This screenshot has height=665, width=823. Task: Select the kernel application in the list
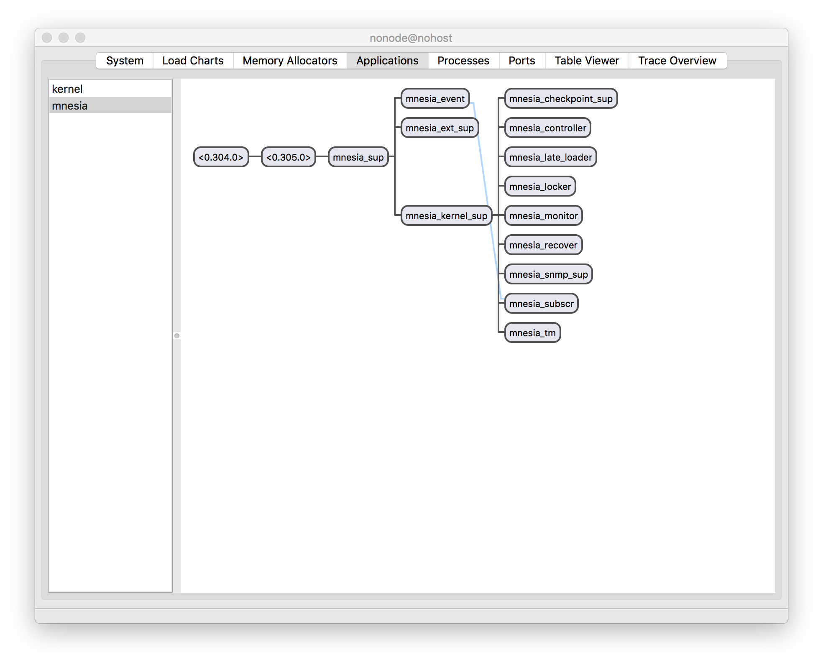[67, 89]
